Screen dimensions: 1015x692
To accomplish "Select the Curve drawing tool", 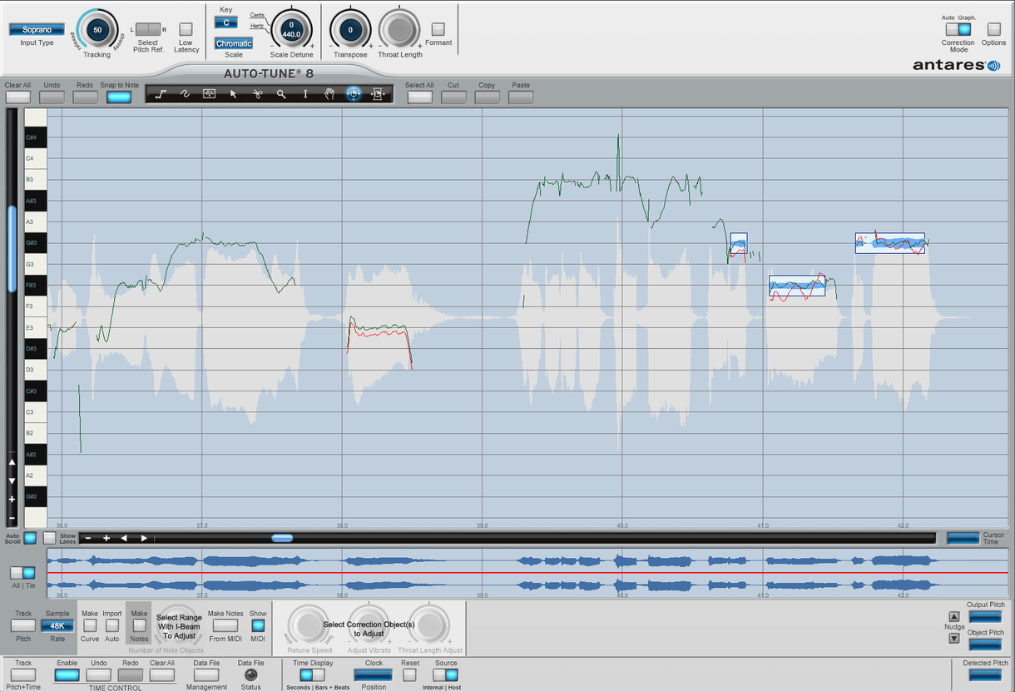I will 185,94.
